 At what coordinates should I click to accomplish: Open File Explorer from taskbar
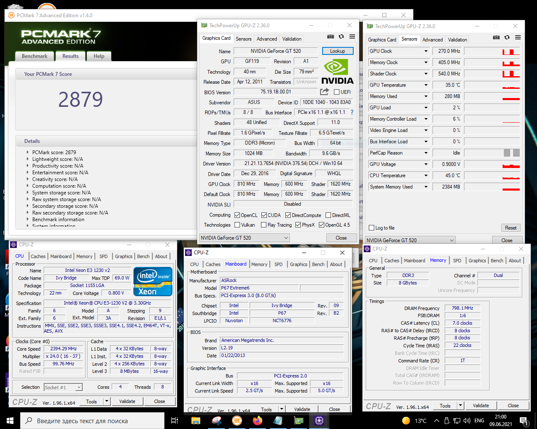point(196,421)
